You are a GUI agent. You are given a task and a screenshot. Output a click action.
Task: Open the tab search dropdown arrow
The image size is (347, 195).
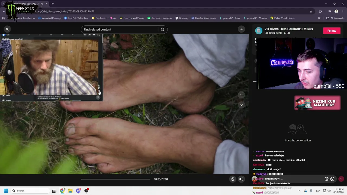[3, 4]
